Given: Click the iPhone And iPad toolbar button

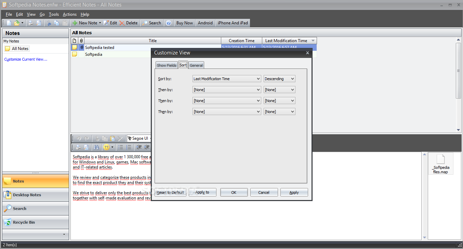Looking at the screenshot, I should click(x=233, y=23).
